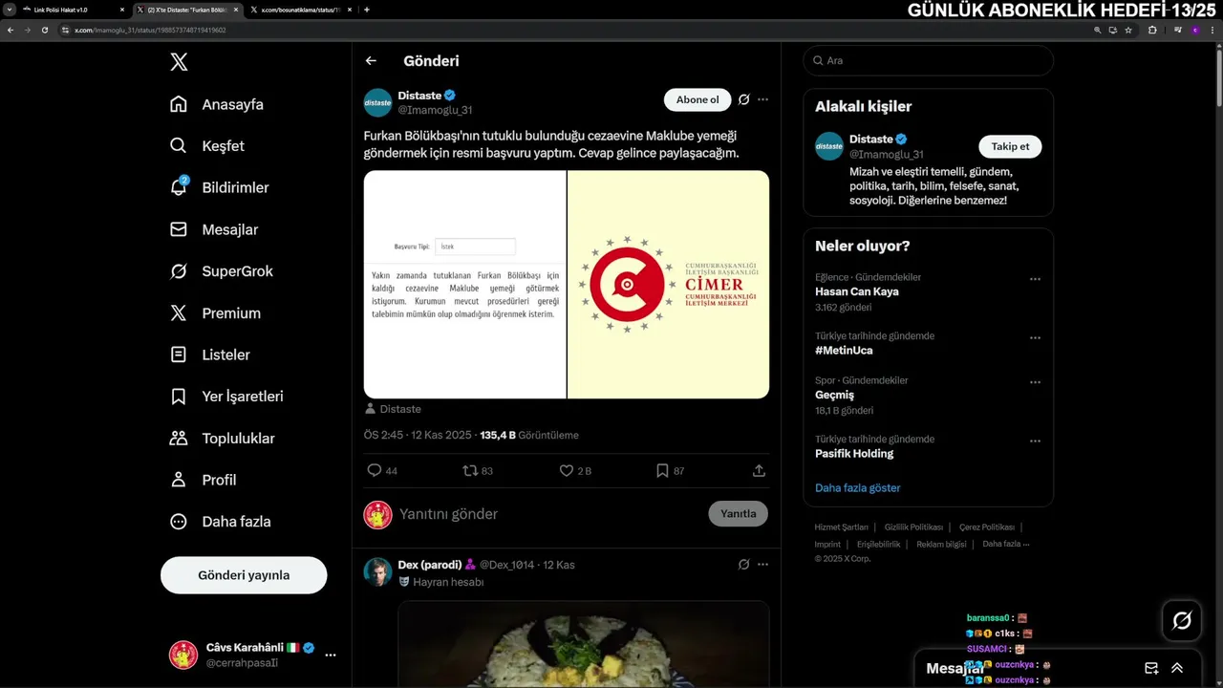Switch to the Link Polisi Hakat browser tab

click(67, 10)
